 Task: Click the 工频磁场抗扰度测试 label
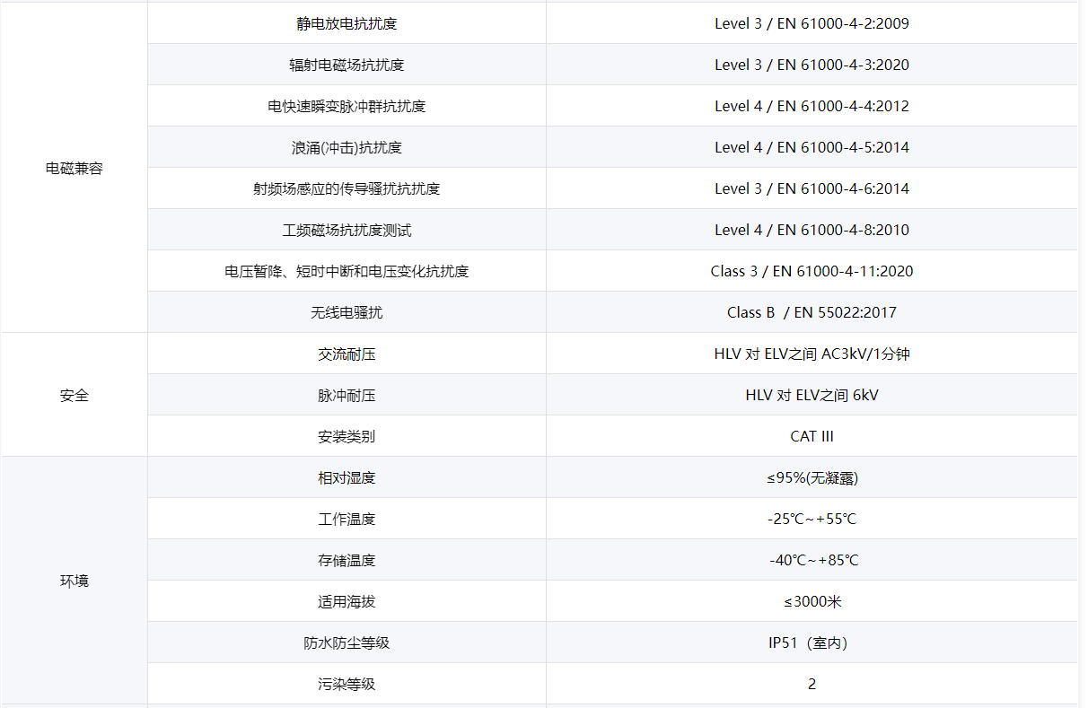click(347, 231)
